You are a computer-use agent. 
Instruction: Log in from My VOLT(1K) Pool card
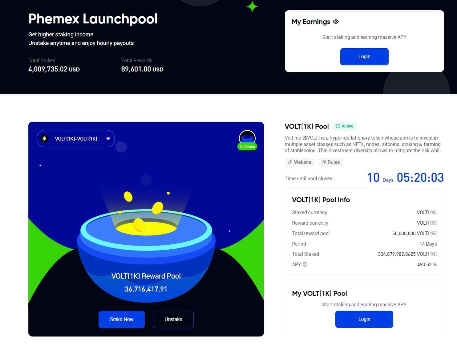tap(364, 319)
